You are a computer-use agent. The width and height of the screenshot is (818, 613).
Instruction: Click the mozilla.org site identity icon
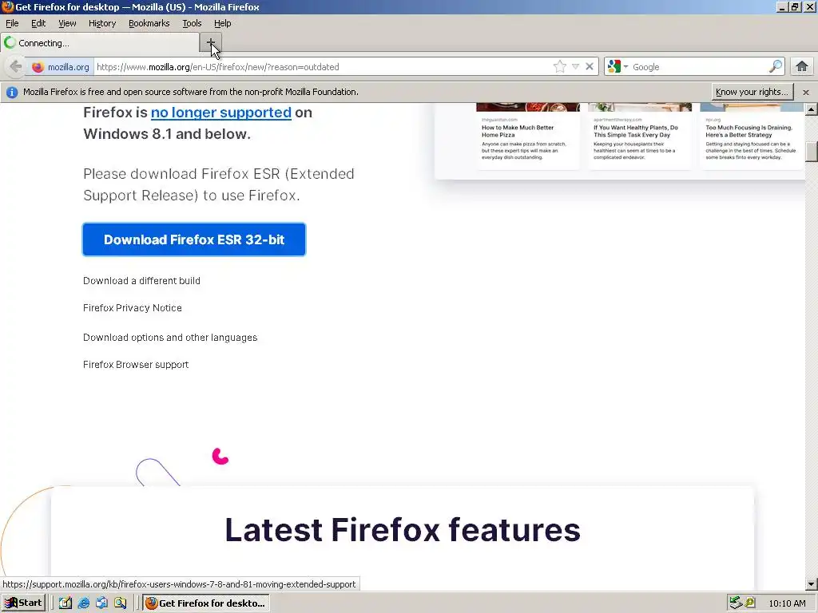point(61,67)
